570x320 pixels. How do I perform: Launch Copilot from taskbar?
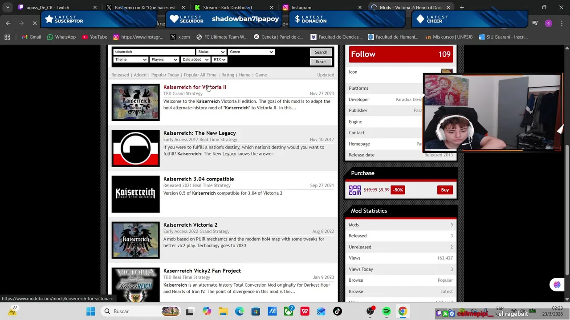(x=207, y=312)
